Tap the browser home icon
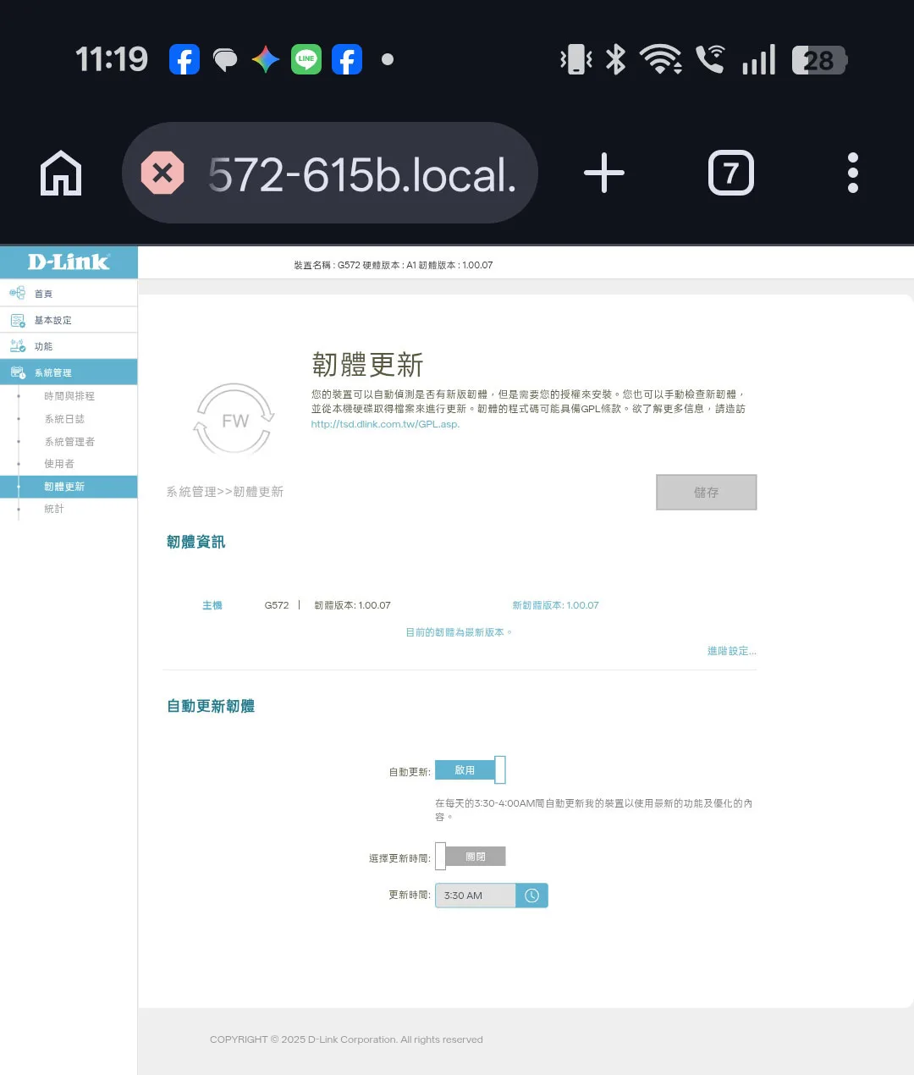Screen dimensions: 914x1075 pos(62,174)
